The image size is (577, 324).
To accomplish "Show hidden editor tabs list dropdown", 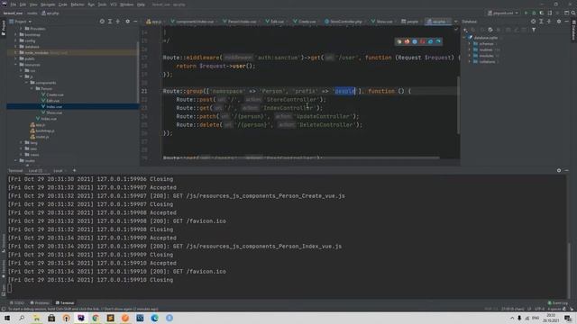I will [x=455, y=22].
